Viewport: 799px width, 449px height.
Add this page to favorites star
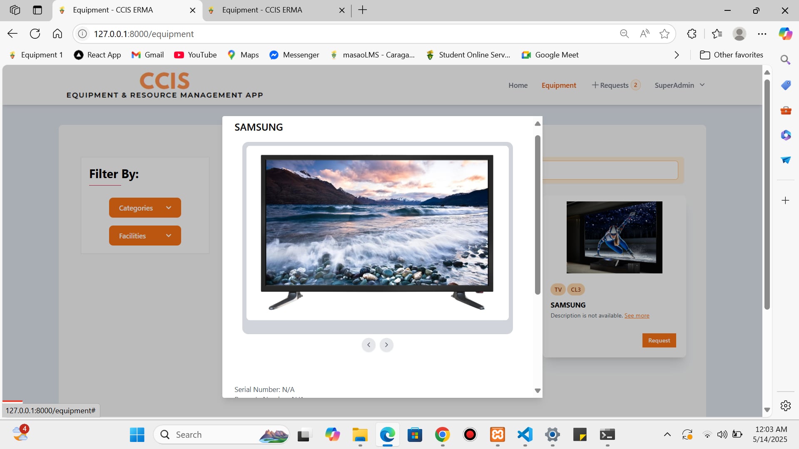point(665,34)
